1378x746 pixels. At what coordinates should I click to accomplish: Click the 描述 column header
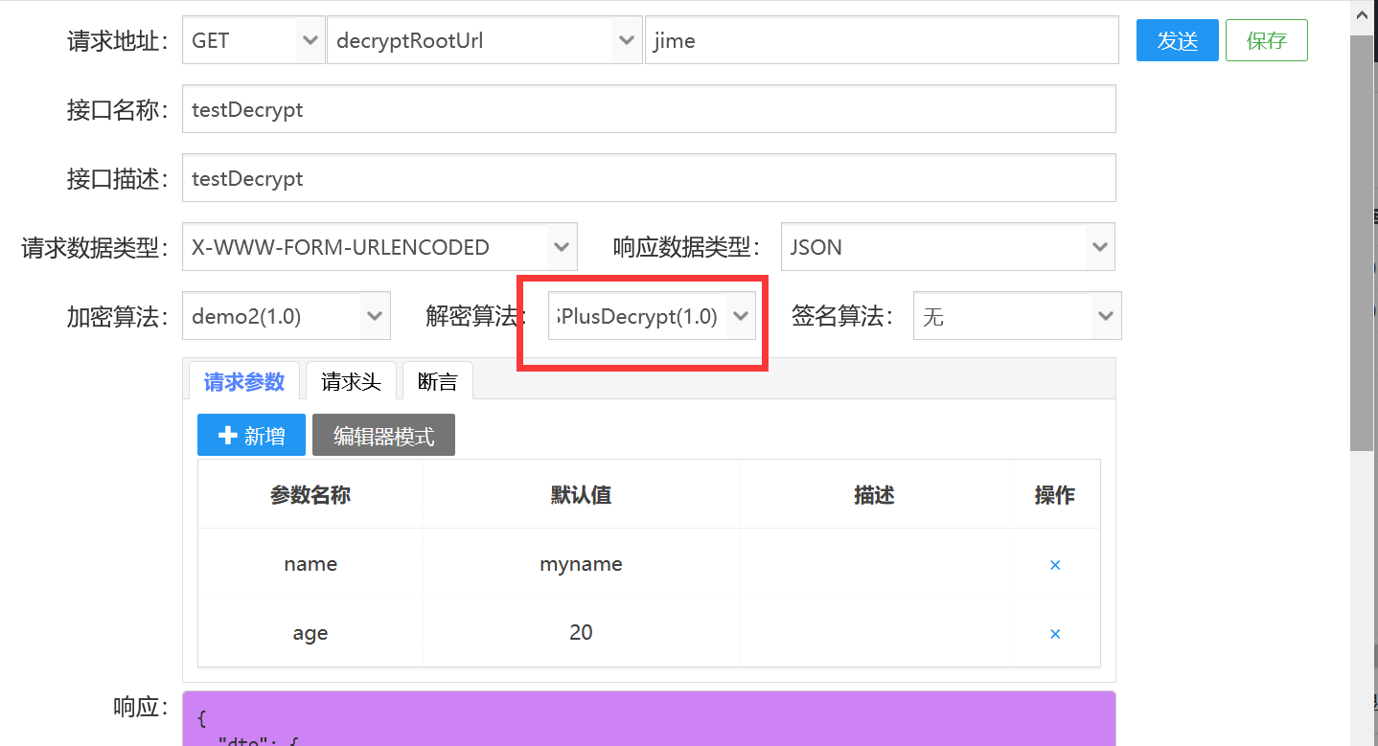tap(874, 494)
